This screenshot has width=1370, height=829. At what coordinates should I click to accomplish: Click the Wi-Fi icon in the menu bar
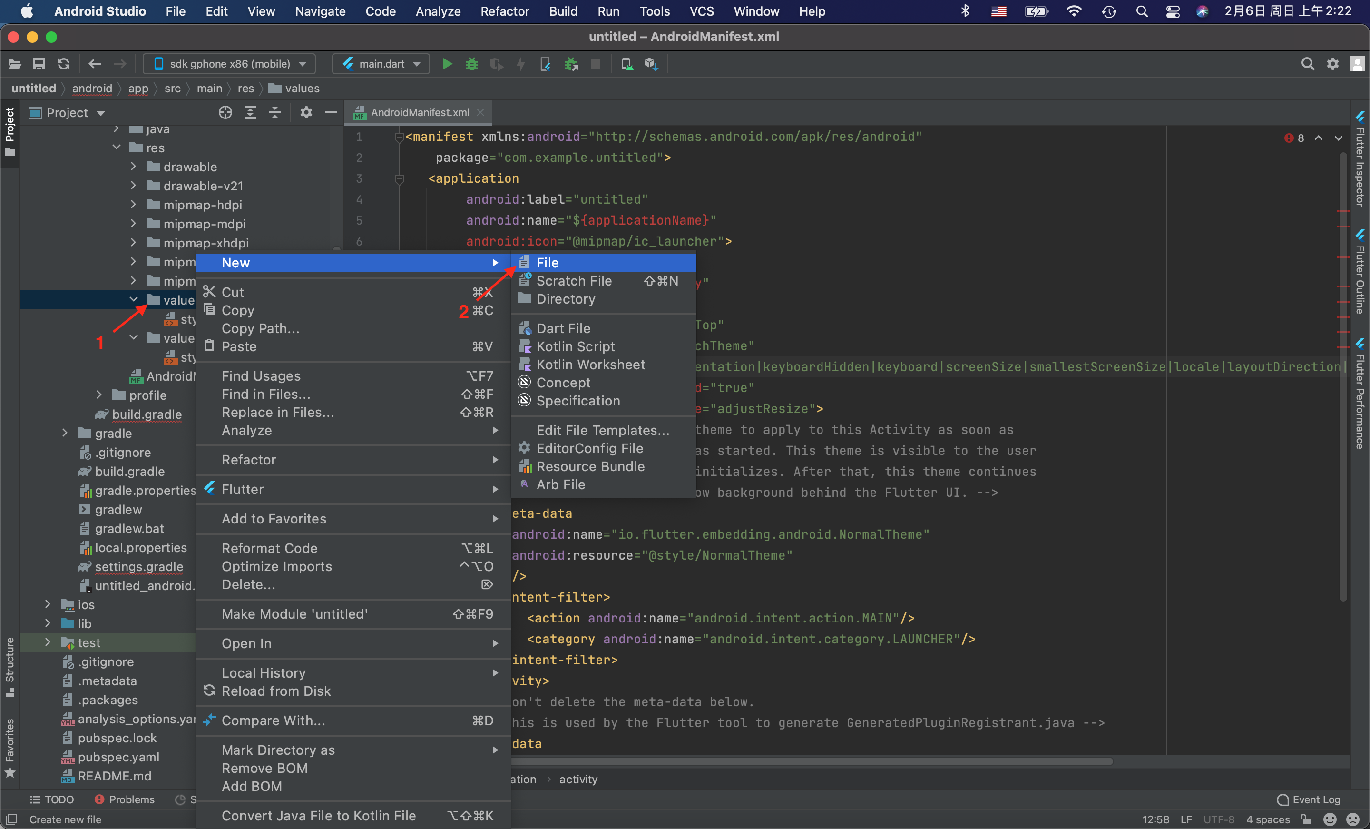click(1074, 11)
